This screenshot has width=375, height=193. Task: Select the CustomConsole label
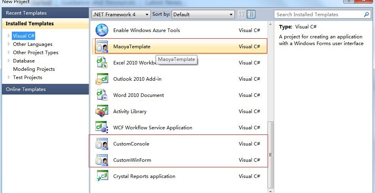131,144
